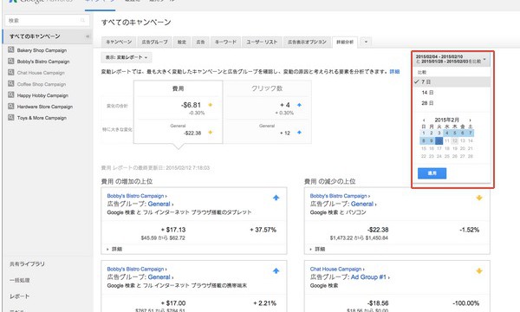Open Bobby's Bistro Campaign in the sidebar
The height and width of the screenshot is (312, 520).
43,62
